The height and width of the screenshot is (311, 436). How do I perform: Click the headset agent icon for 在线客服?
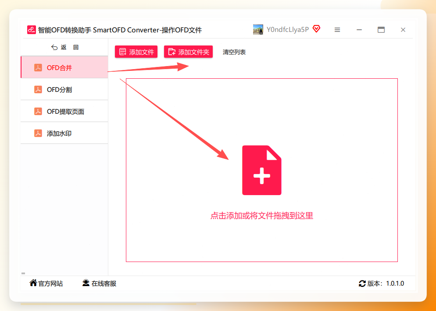tap(86, 283)
